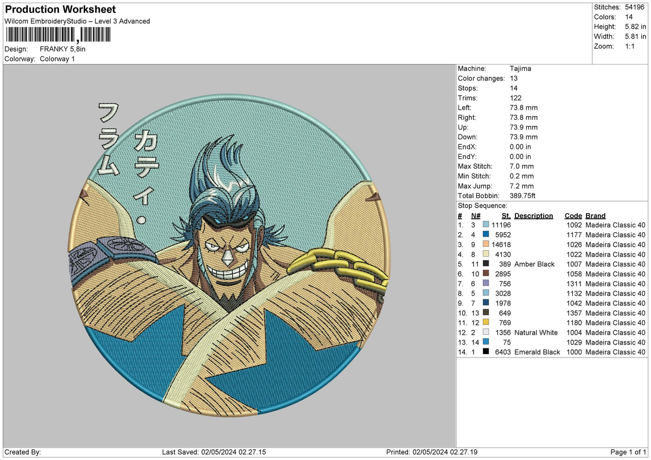Select the Amber Black color swatch
Screen dimensions: 651x460
click(486, 264)
